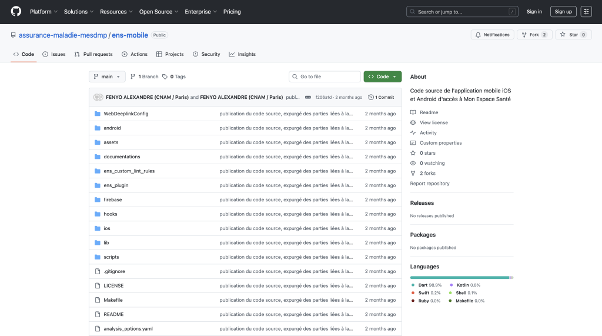
Task: Switch to the Issues tab
Action: (54, 54)
